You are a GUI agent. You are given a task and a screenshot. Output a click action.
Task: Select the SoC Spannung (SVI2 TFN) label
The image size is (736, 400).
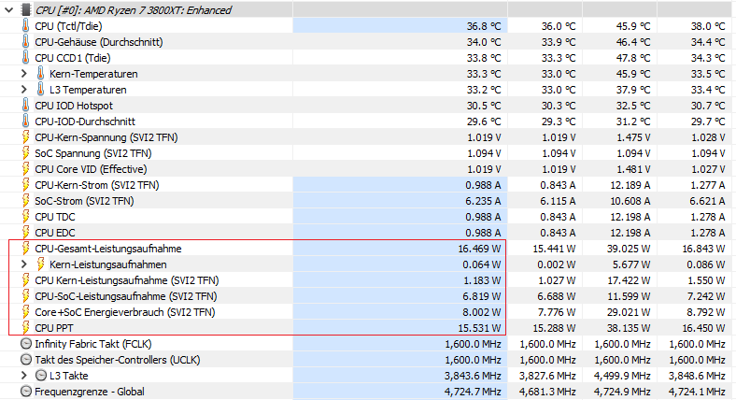[x=93, y=153]
